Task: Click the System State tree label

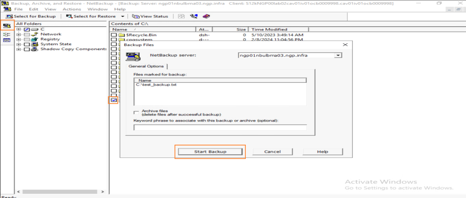Action: (56, 44)
